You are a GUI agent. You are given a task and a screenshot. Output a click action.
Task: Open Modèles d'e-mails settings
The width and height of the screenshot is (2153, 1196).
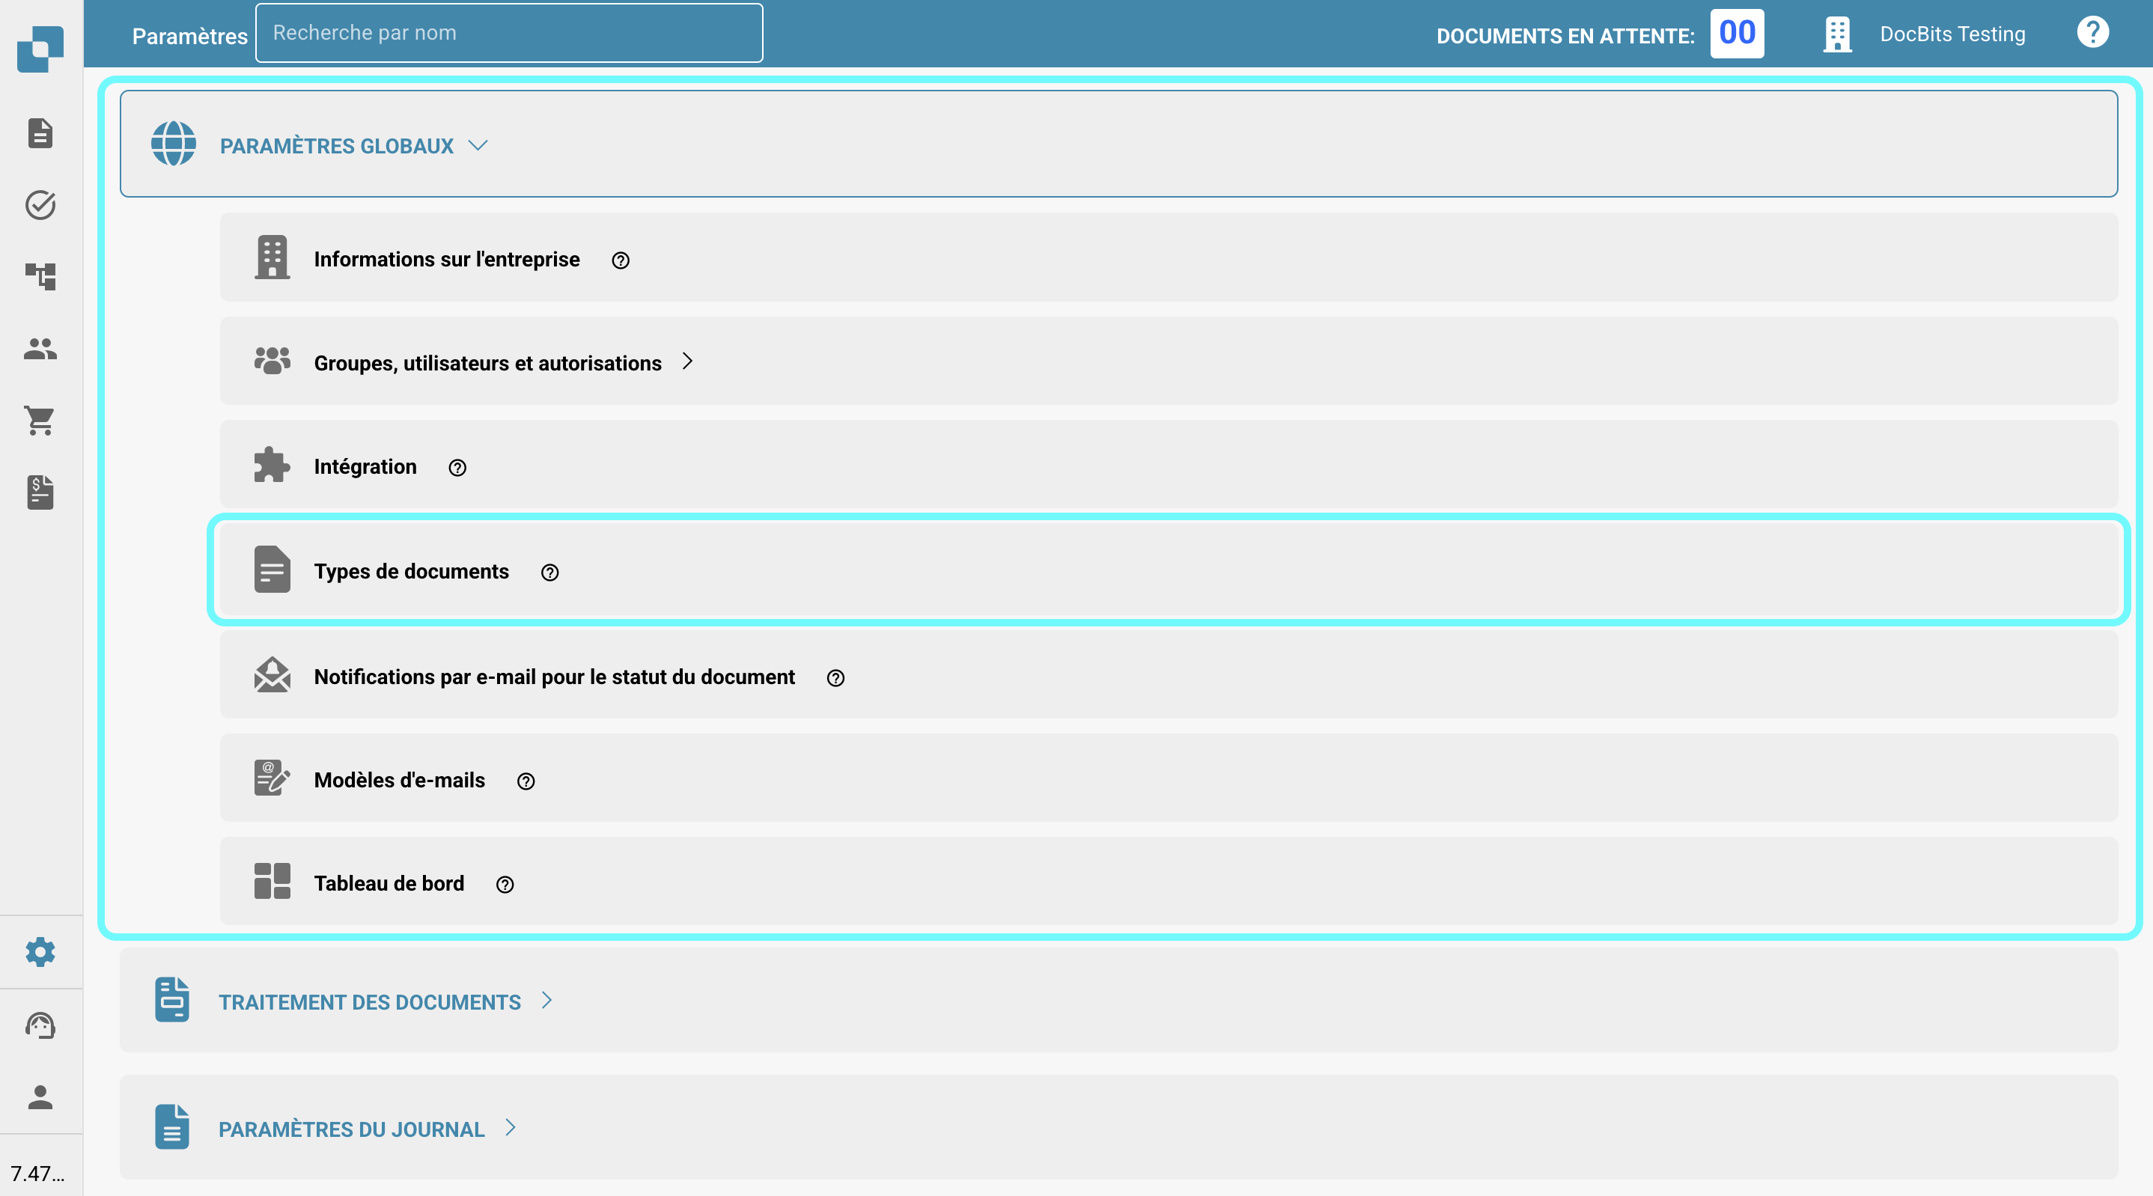399,780
